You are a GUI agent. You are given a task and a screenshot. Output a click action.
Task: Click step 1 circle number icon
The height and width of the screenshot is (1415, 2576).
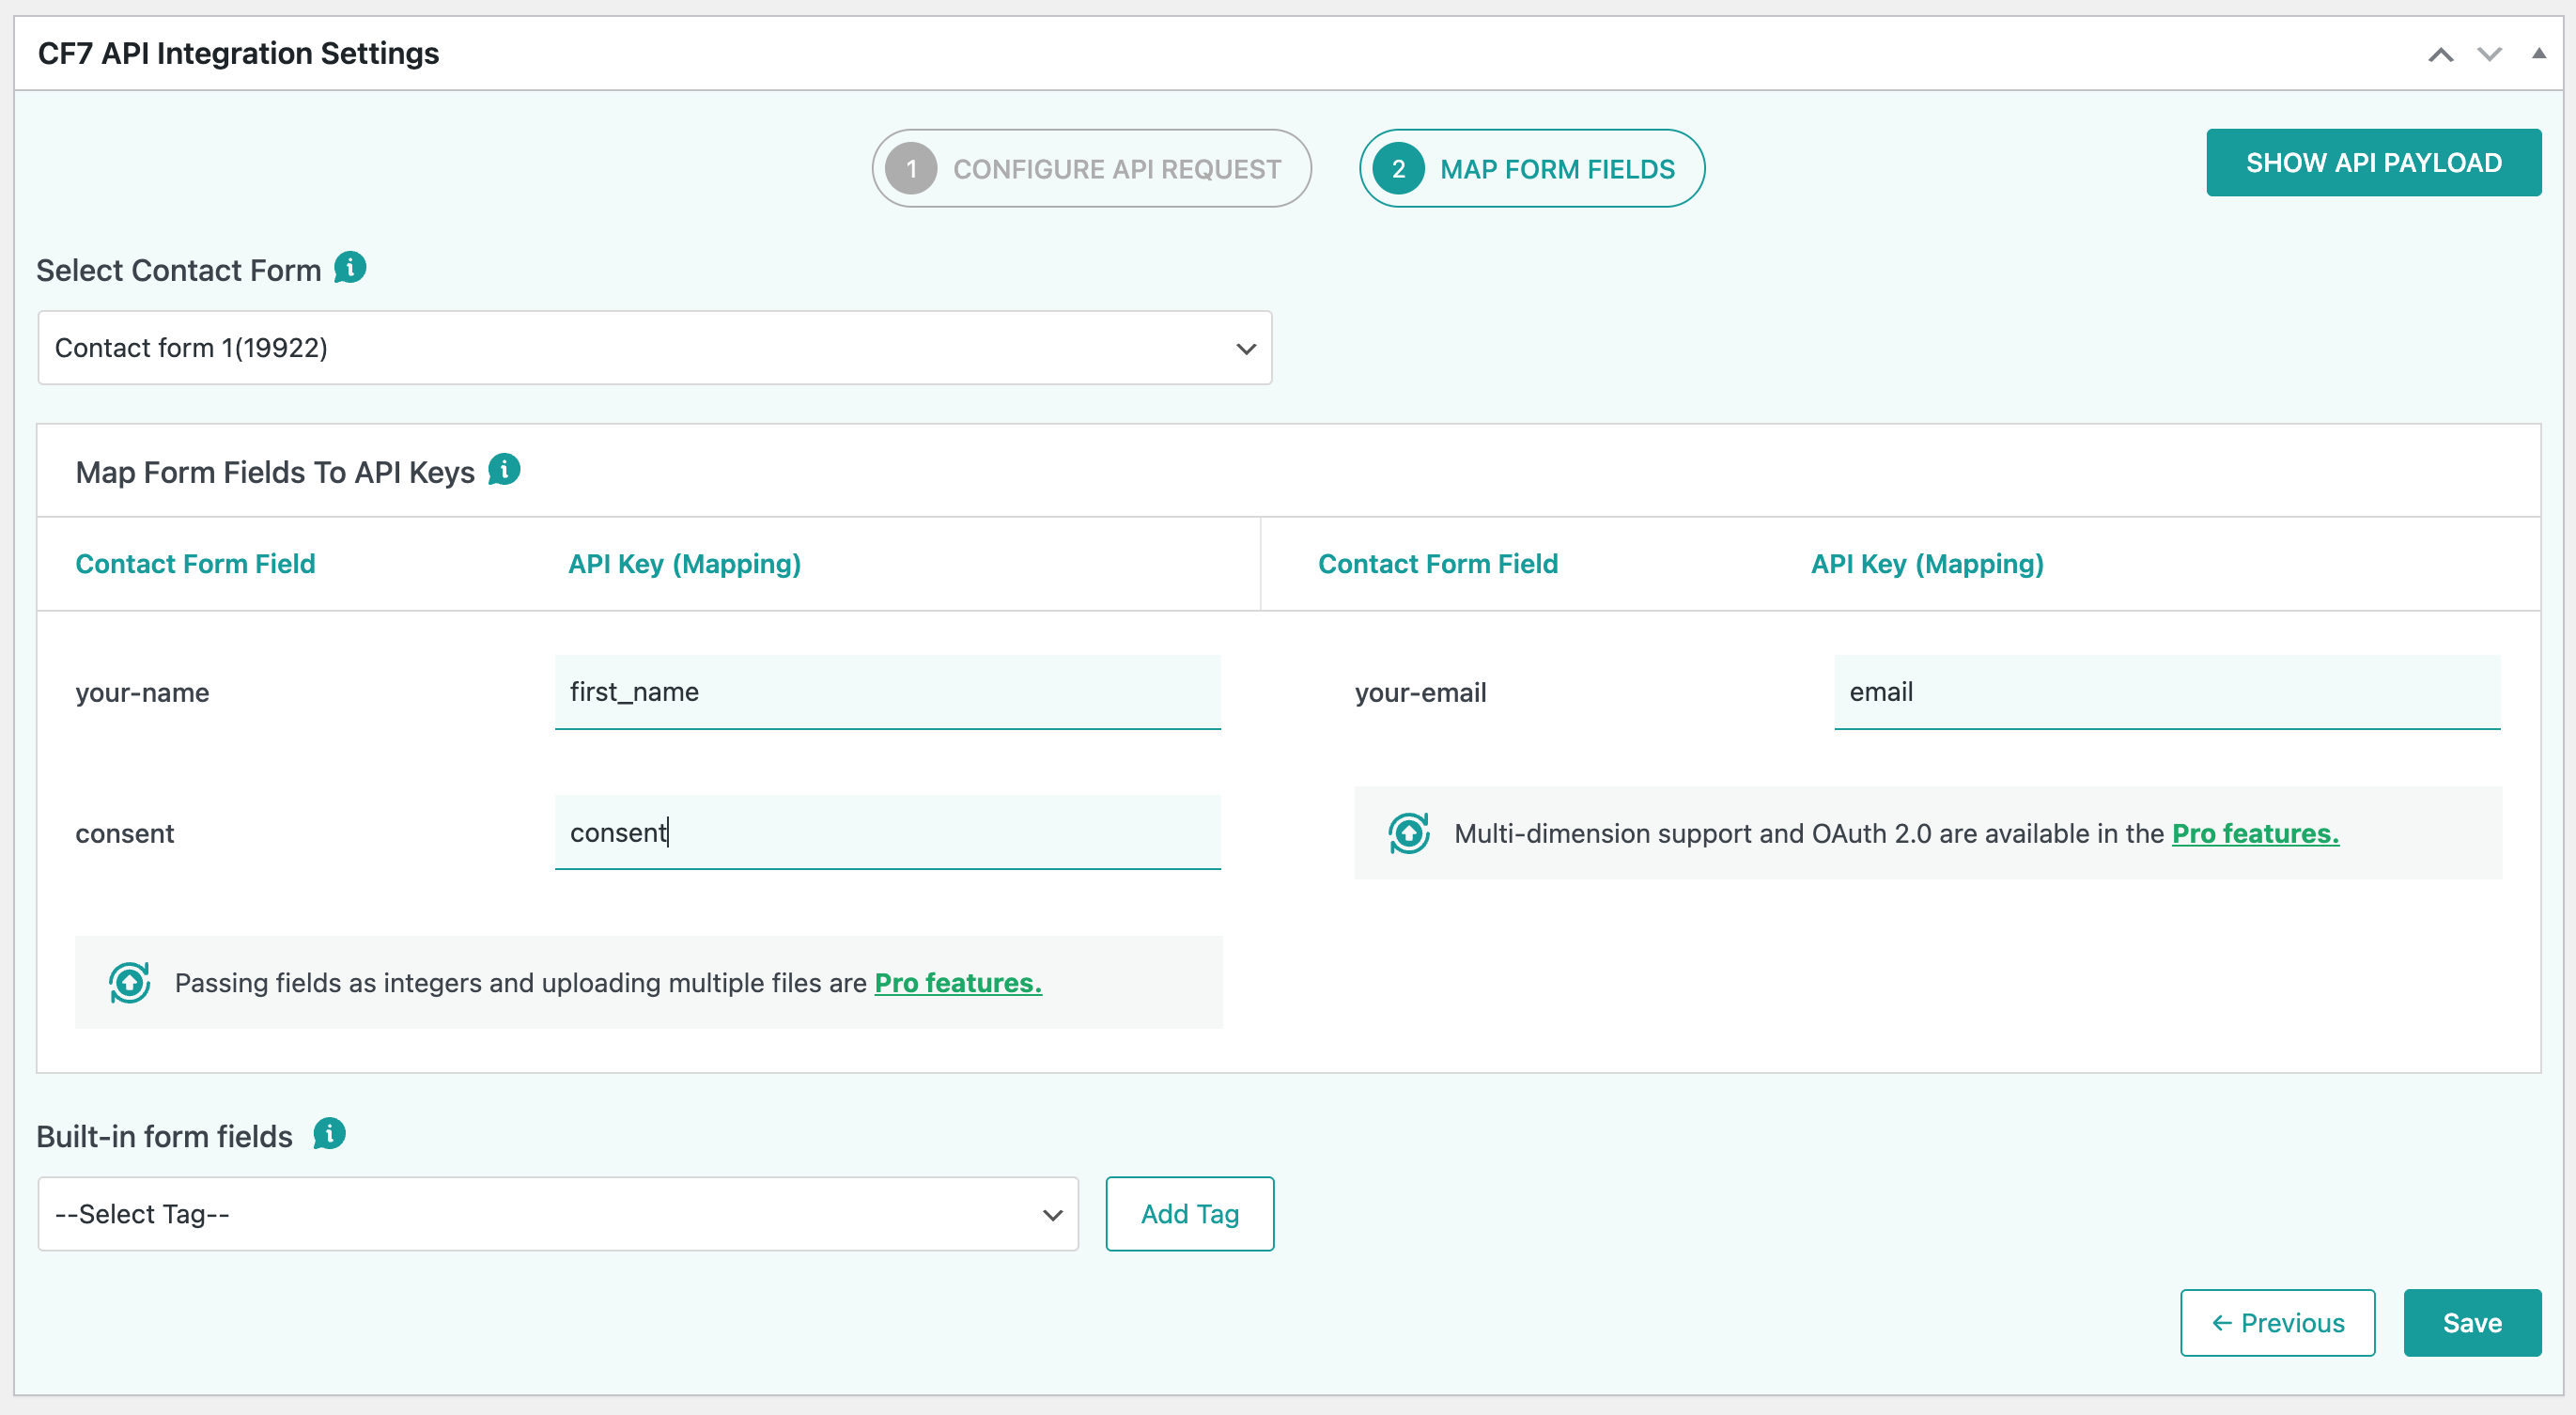[910, 169]
